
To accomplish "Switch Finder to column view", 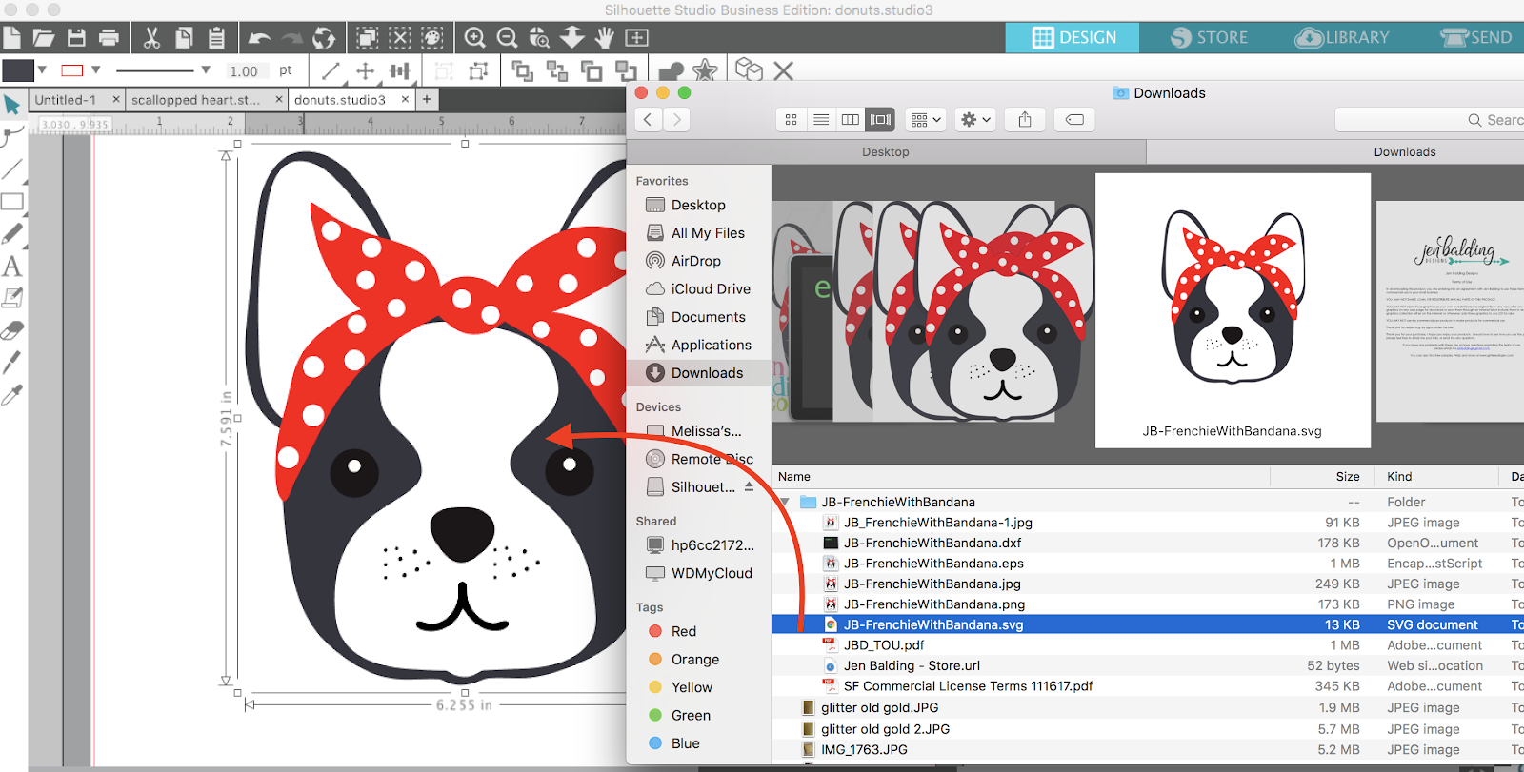I will tap(851, 119).
